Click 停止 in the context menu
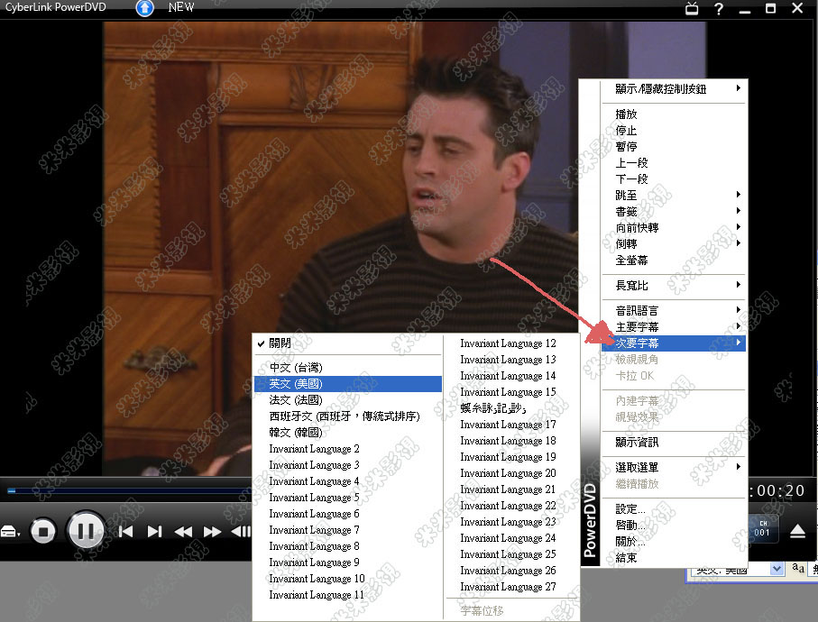The width and height of the screenshot is (818, 622). coord(674,131)
